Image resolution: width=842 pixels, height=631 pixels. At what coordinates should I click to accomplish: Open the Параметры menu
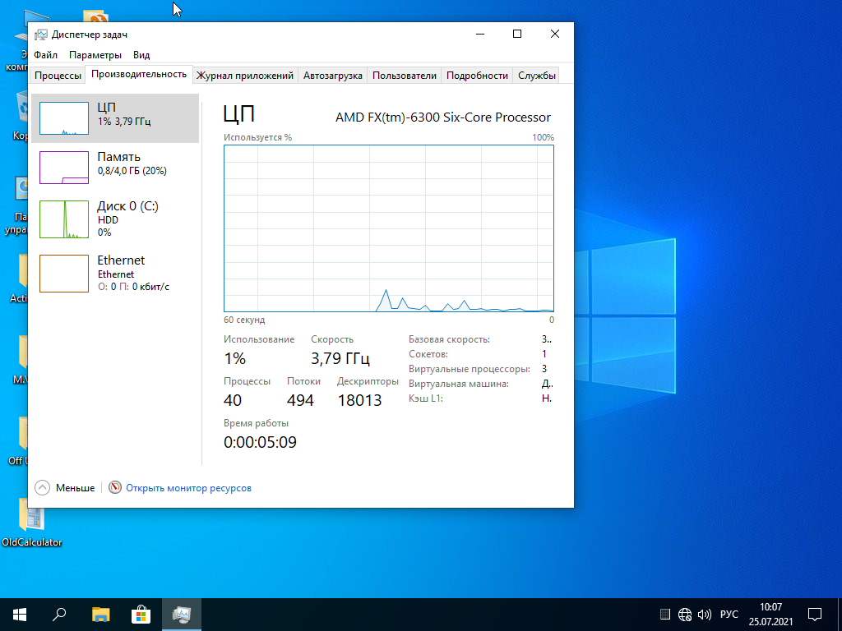click(x=95, y=55)
